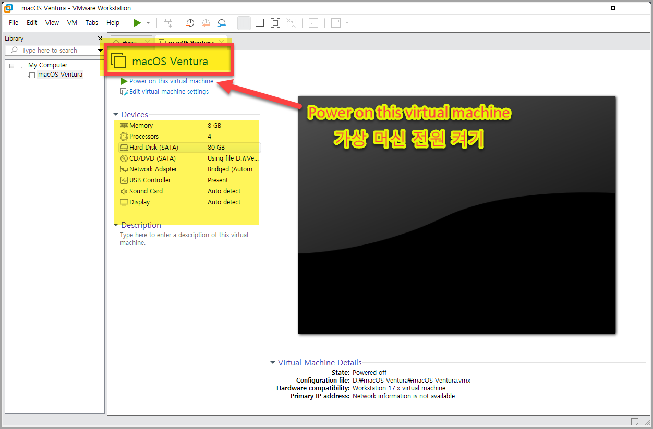This screenshot has width=653, height=429.
Task: Click Edit virtual machine settings link
Action: [x=169, y=92]
